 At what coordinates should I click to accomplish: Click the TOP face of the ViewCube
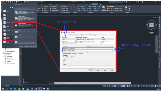151,25
